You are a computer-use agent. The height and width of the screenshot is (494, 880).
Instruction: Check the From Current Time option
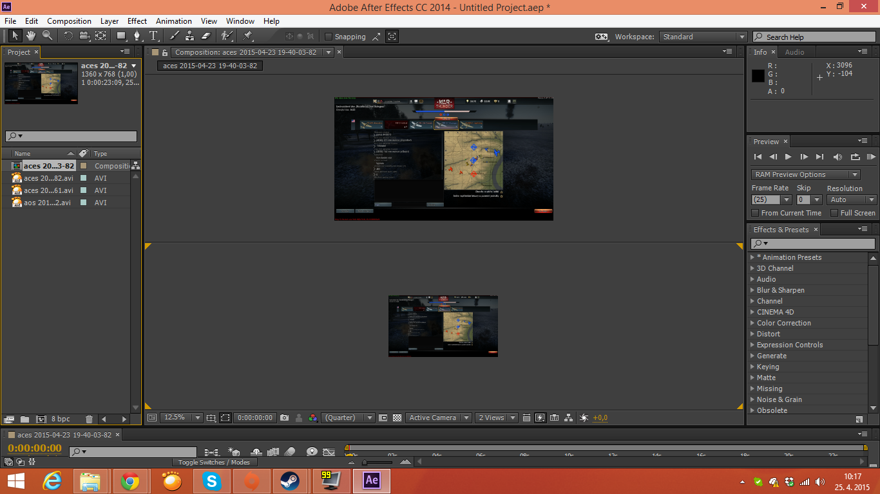click(x=756, y=213)
